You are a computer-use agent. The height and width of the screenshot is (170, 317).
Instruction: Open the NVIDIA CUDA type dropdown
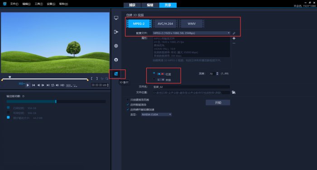click(x=156, y=115)
